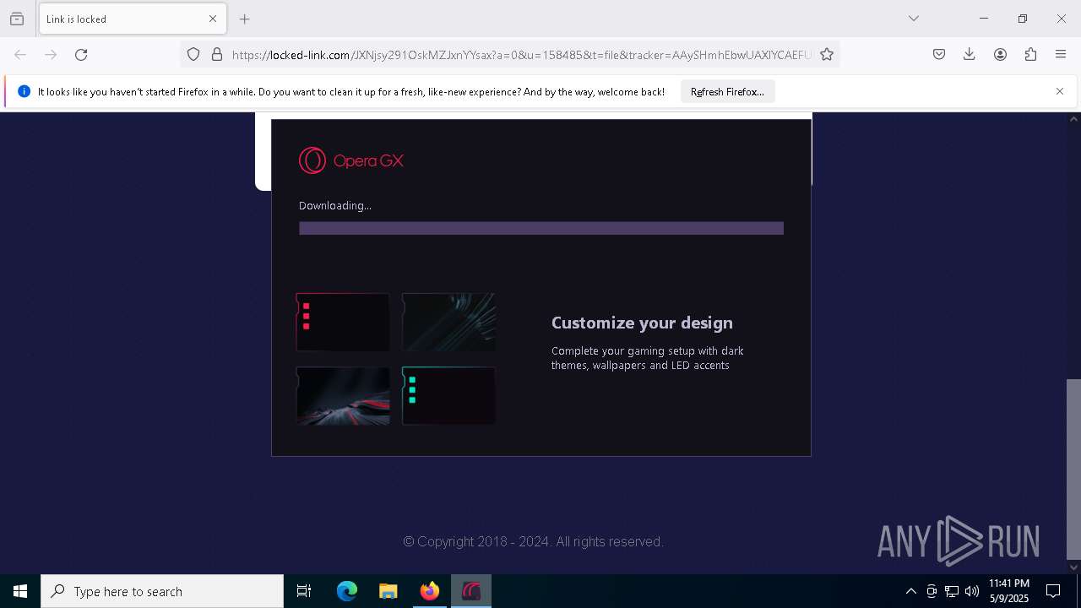Click scrollbar up arrow
This screenshot has height=608, width=1081.
[1073, 119]
